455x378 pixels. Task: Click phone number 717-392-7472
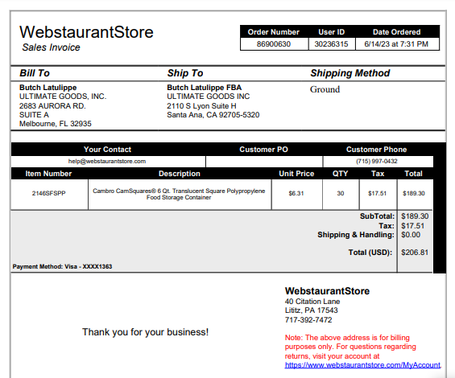(x=308, y=320)
